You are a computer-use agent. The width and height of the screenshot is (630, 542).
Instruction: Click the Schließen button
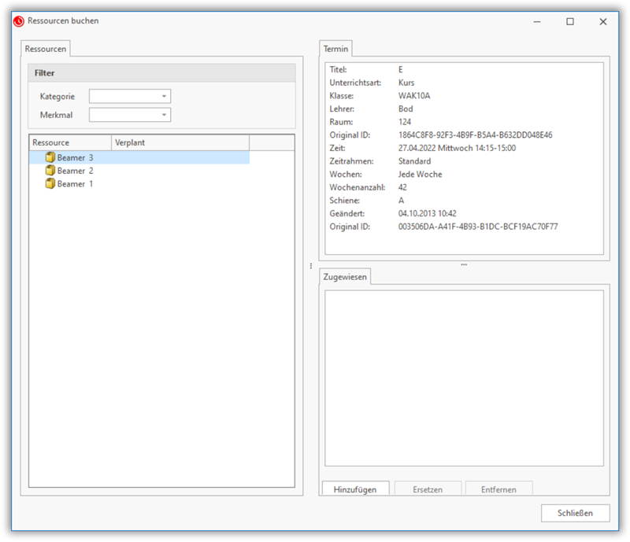[575, 513]
